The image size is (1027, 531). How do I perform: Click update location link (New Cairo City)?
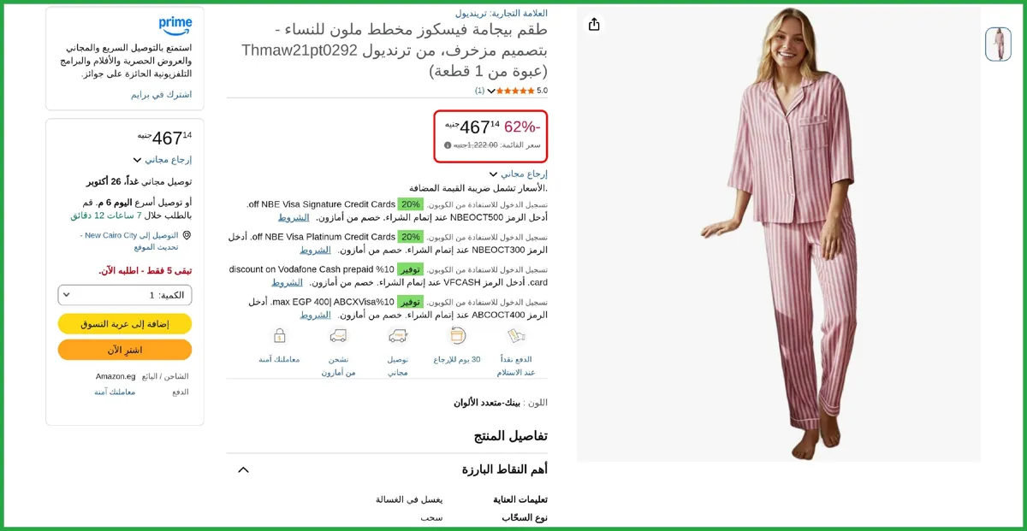click(x=129, y=241)
